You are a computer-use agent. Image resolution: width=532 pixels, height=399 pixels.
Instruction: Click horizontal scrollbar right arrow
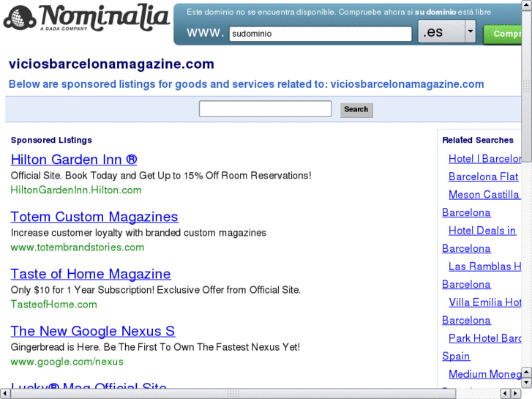tap(516, 394)
